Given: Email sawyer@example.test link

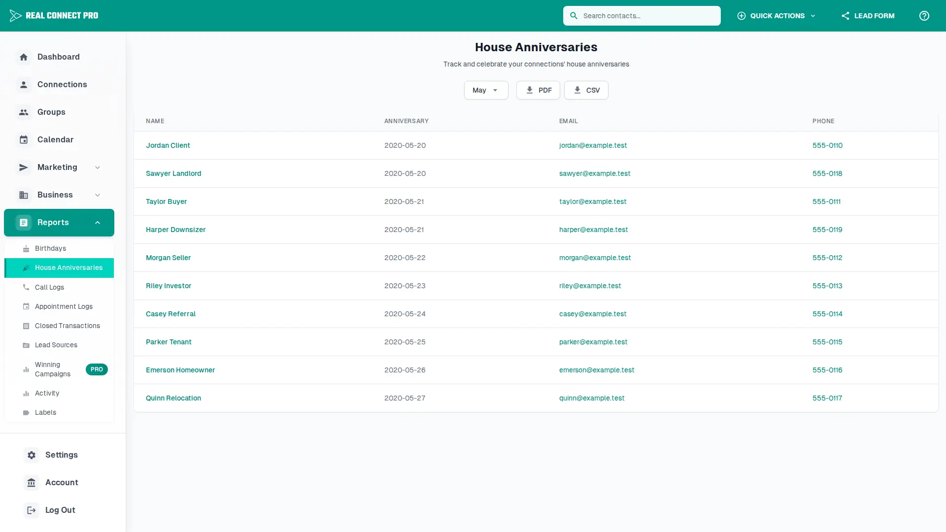Looking at the screenshot, I should tap(595, 173).
